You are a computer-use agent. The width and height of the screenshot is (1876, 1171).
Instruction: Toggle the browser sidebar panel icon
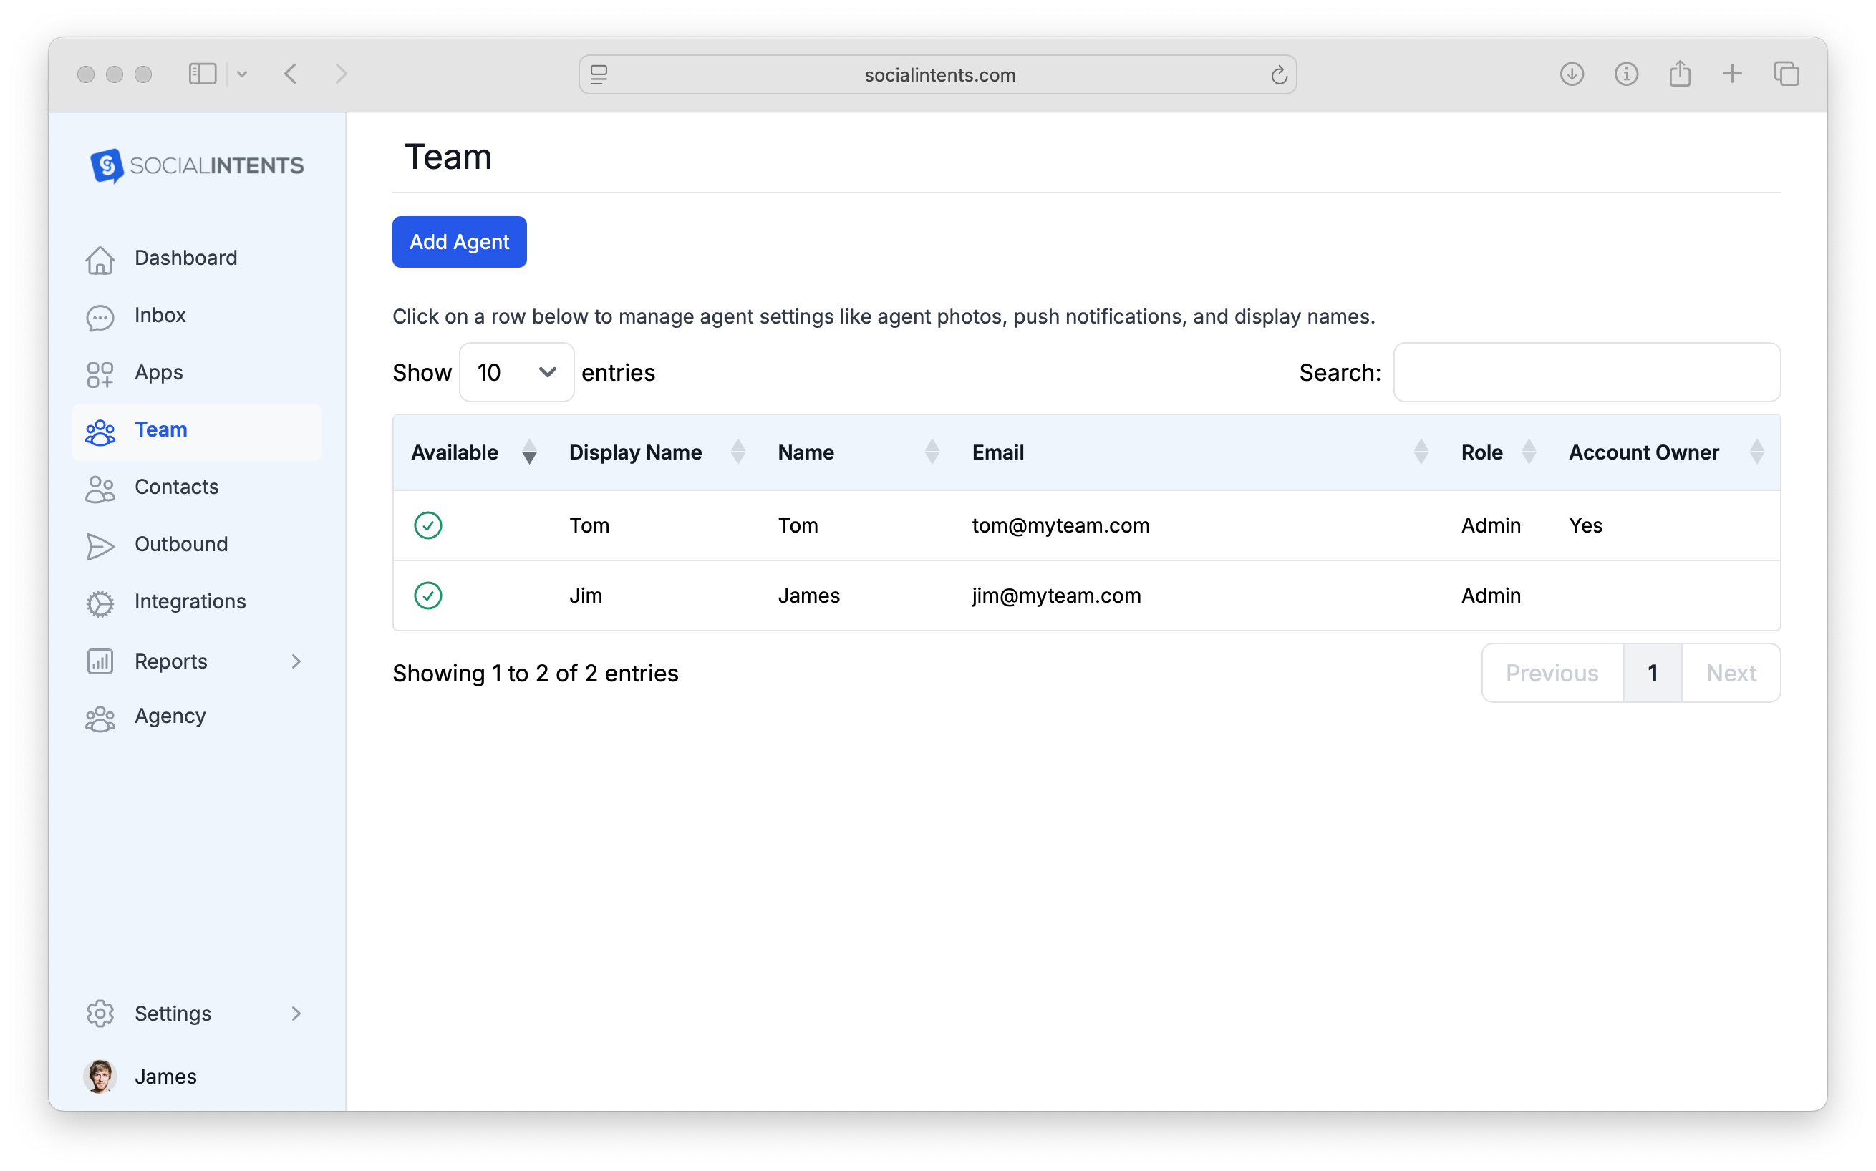pyautogui.click(x=203, y=74)
